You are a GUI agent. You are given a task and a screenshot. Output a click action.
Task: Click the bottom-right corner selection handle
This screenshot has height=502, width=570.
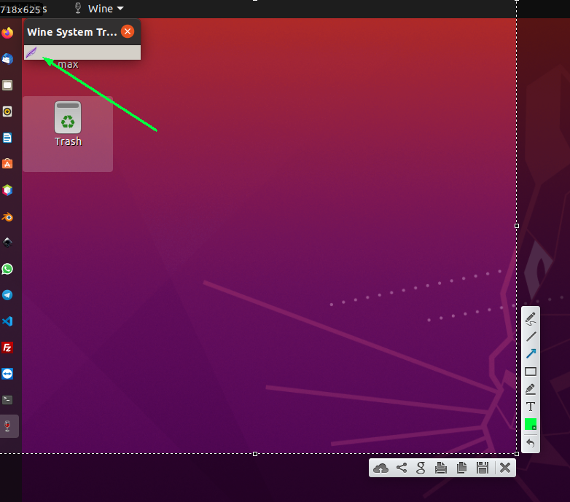pos(517,454)
